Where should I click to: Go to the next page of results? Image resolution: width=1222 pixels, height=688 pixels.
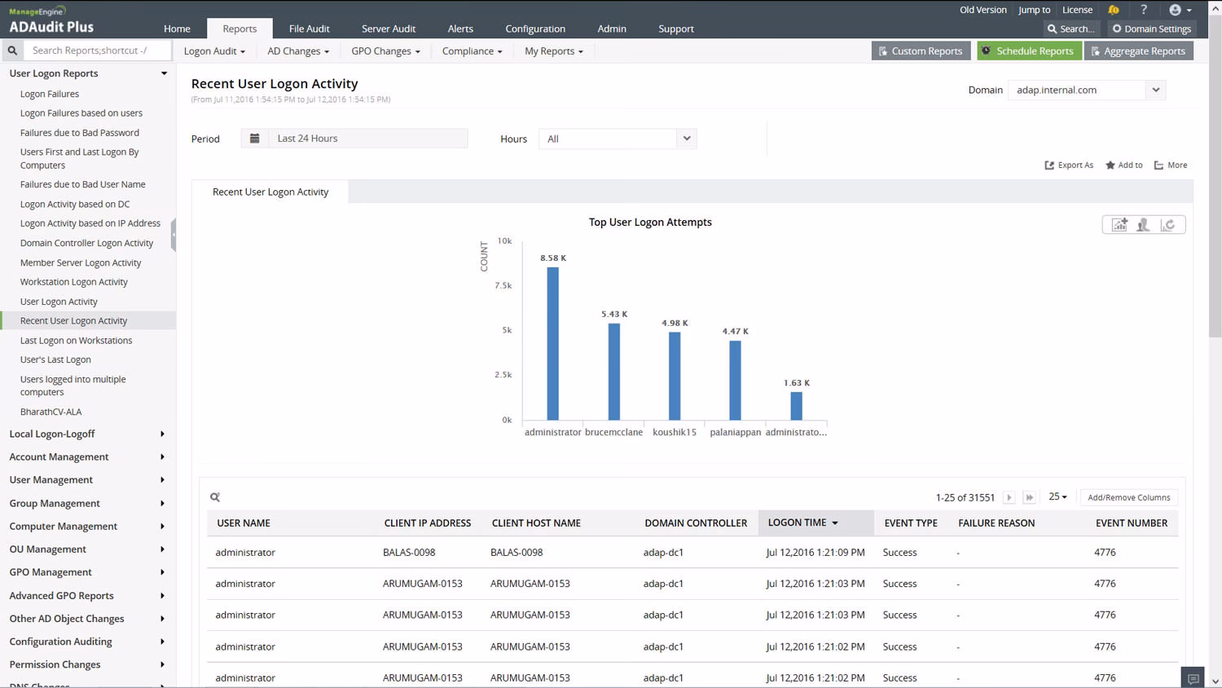click(x=1009, y=497)
